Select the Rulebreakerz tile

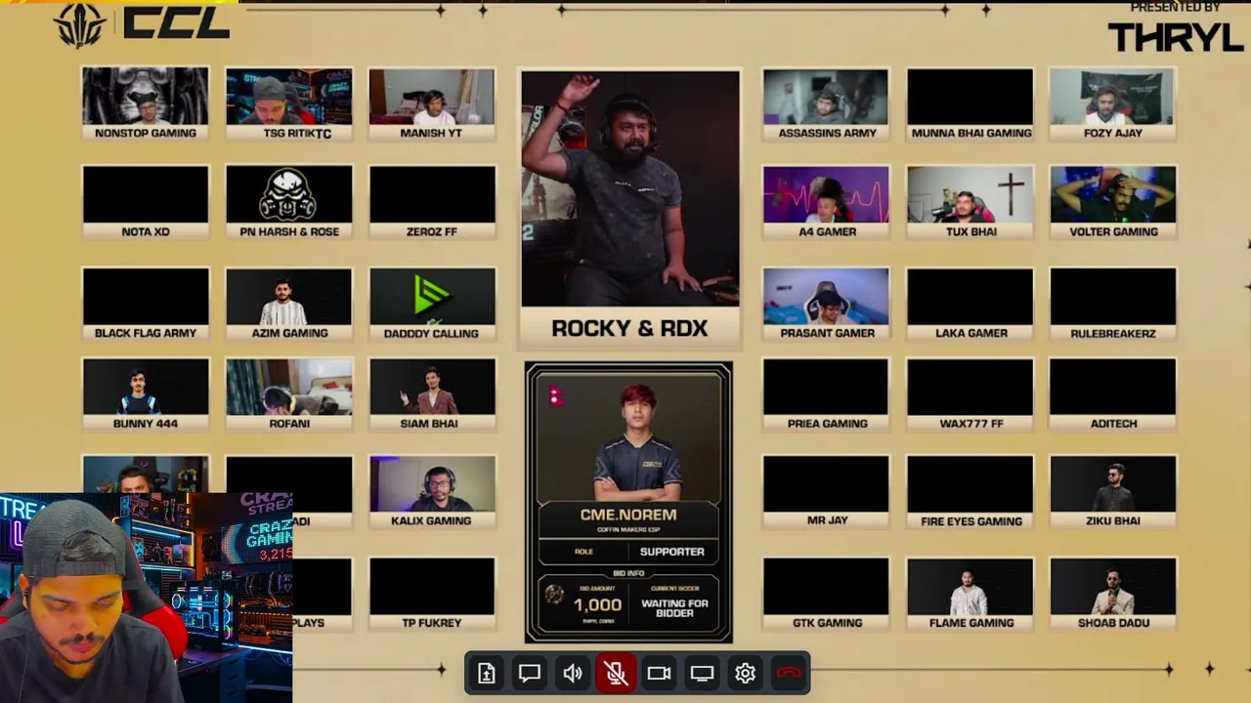(1113, 305)
